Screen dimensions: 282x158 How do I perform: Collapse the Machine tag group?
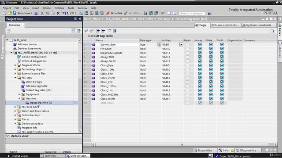coord(19,98)
